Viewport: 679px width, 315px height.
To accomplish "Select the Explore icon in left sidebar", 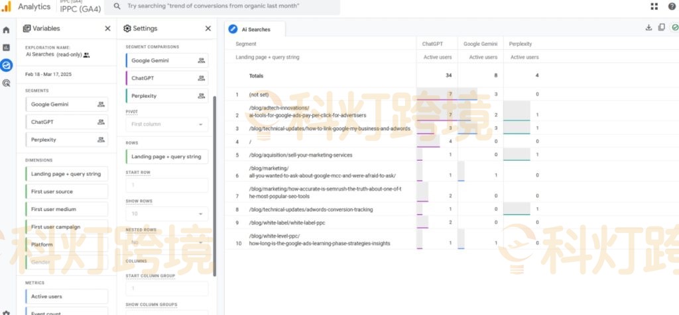I will click(x=6, y=65).
